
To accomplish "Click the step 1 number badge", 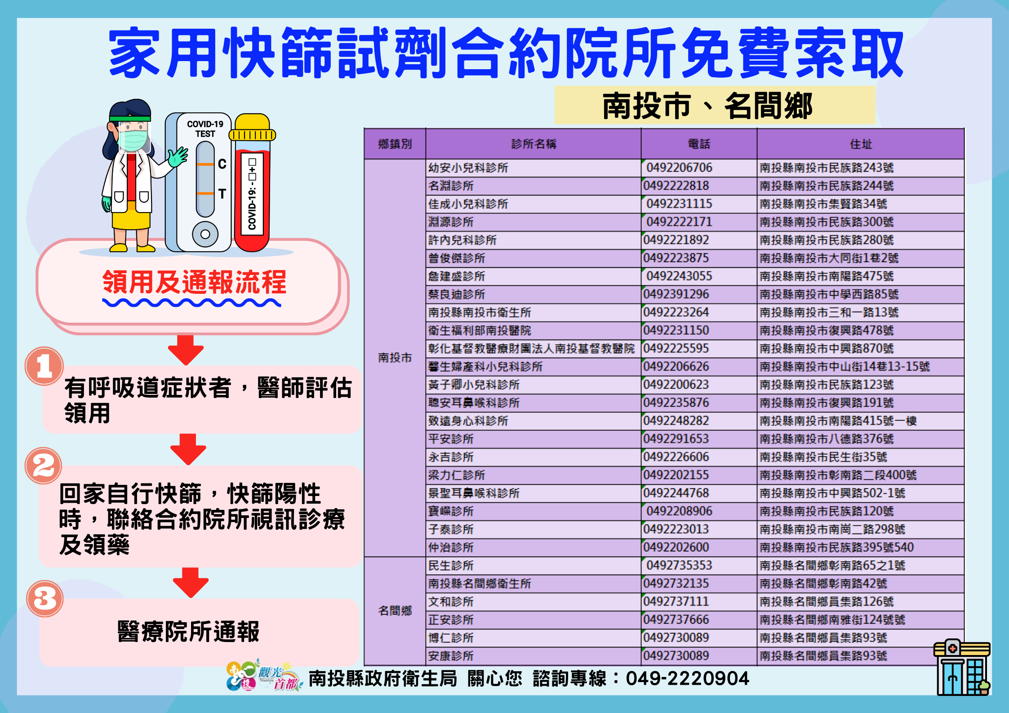I will point(44,366).
